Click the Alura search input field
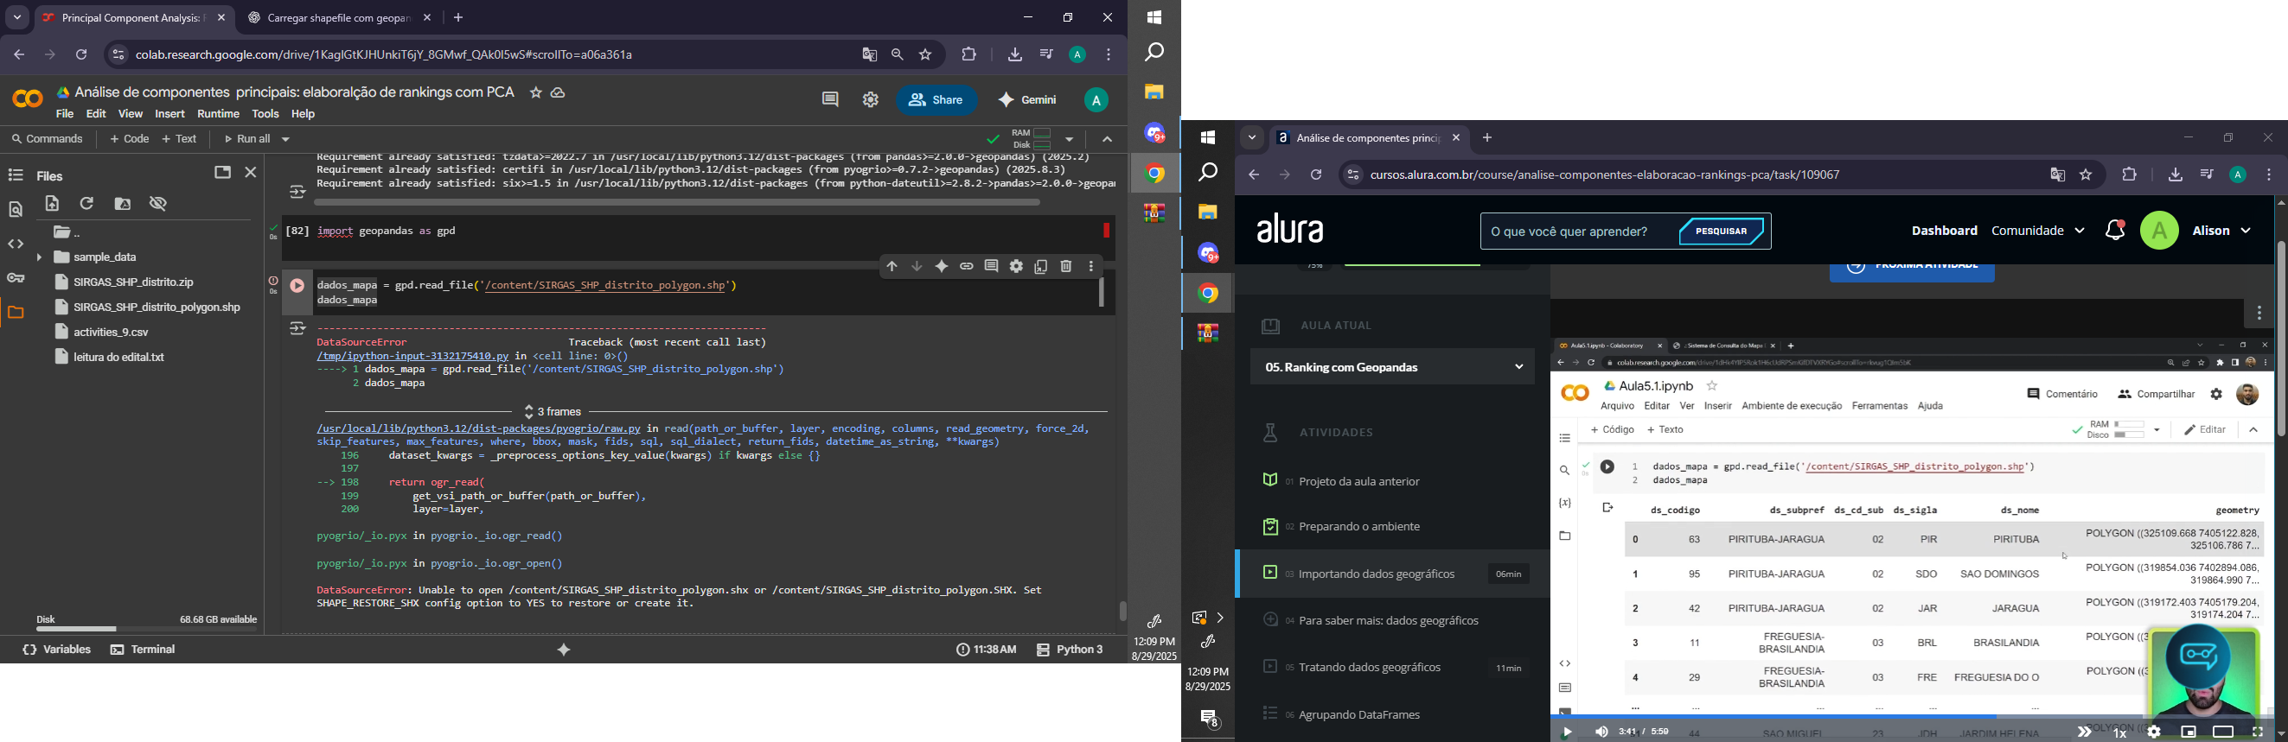Image resolution: width=2288 pixels, height=742 pixels. [1576, 232]
